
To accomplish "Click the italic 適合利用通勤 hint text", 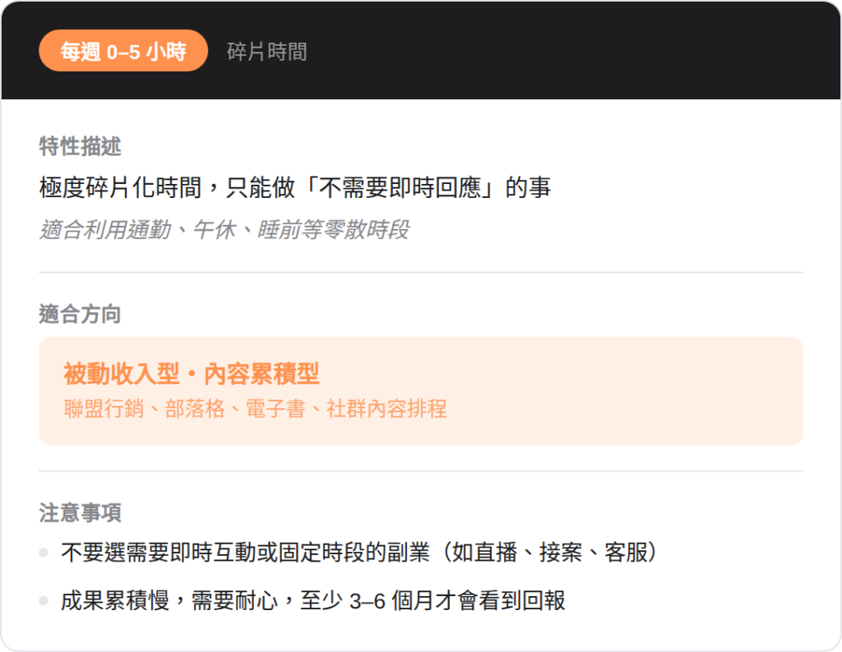I will tap(224, 230).
